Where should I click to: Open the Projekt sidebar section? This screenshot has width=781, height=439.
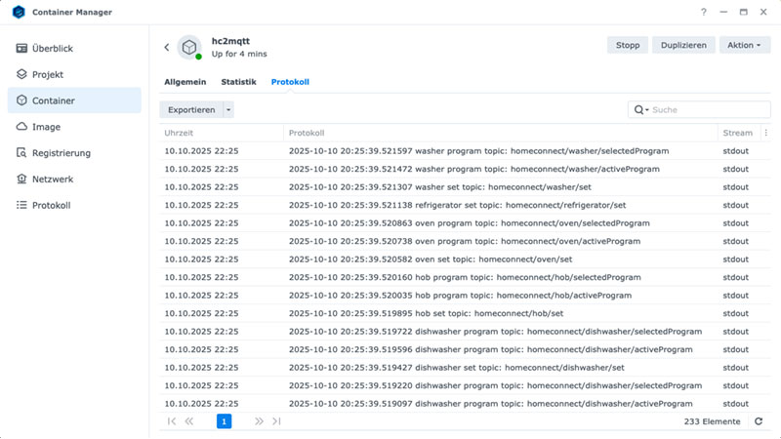pyautogui.click(x=48, y=74)
